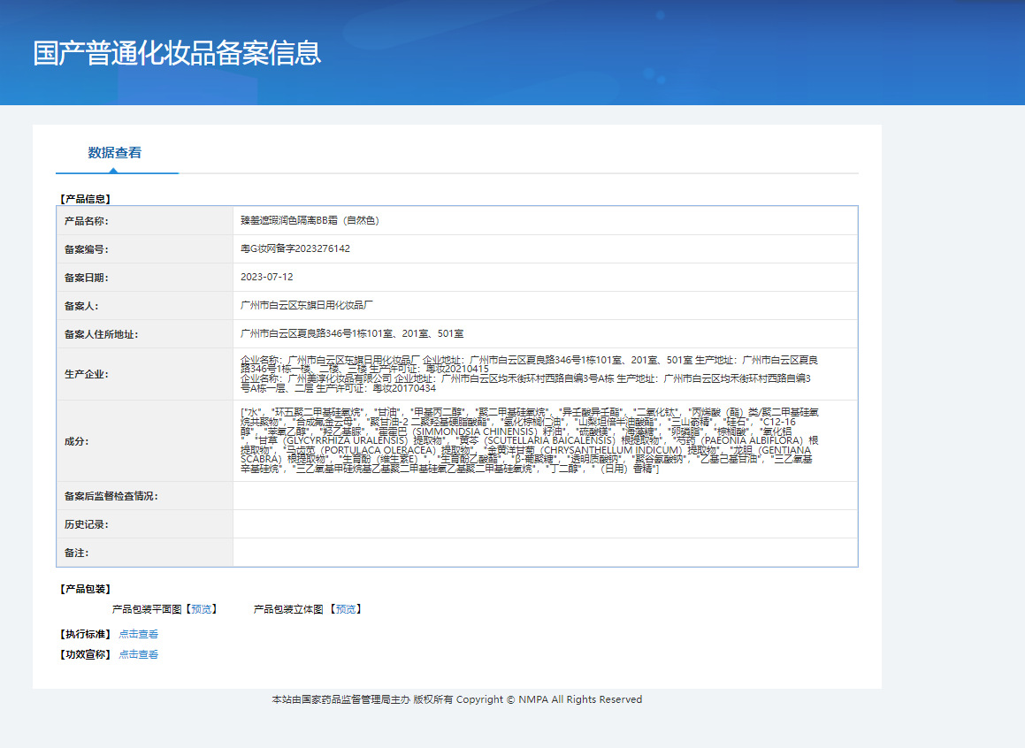Image resolution: width=1025 pixels, height=748 pixels.
Task: Select the 【产品信息】 section heading
Action: 85,199
